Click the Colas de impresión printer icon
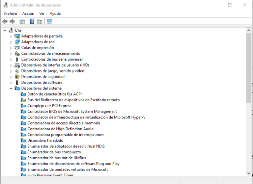Screen dimensions: 253x184 tap(17, 48)
